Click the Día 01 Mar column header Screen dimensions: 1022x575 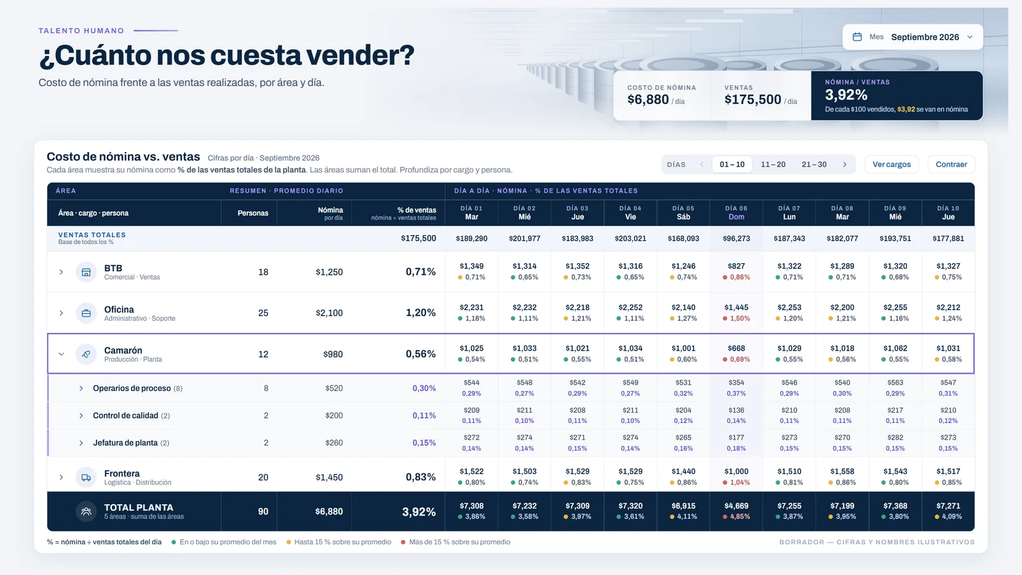click(x=471, y=213)
